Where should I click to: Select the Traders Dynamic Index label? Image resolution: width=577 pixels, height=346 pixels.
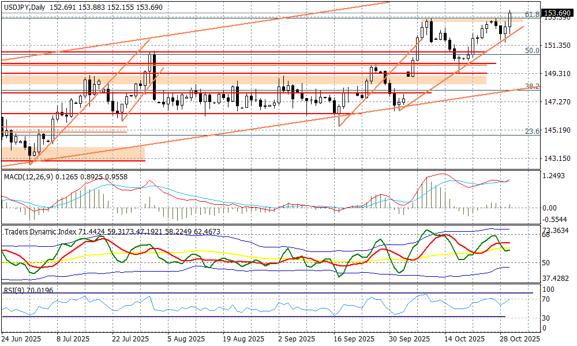coord(41,231)
